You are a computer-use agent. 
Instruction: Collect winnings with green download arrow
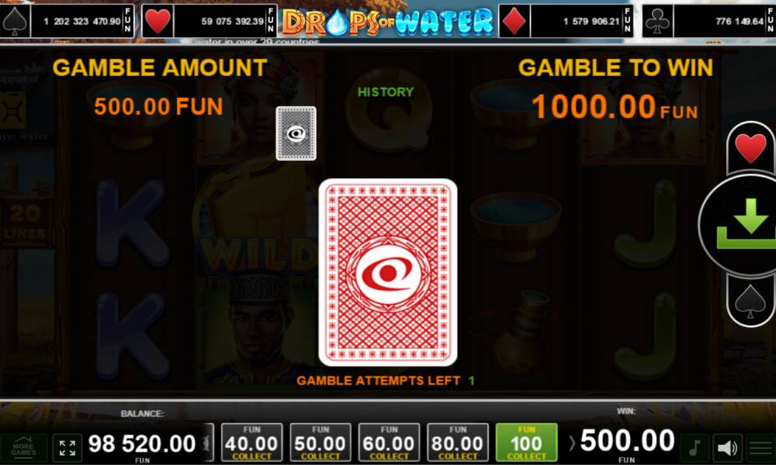743,225
